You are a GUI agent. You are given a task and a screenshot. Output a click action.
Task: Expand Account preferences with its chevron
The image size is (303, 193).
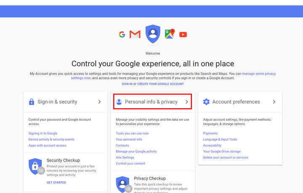pyautogui.click(x=274, y=102)
